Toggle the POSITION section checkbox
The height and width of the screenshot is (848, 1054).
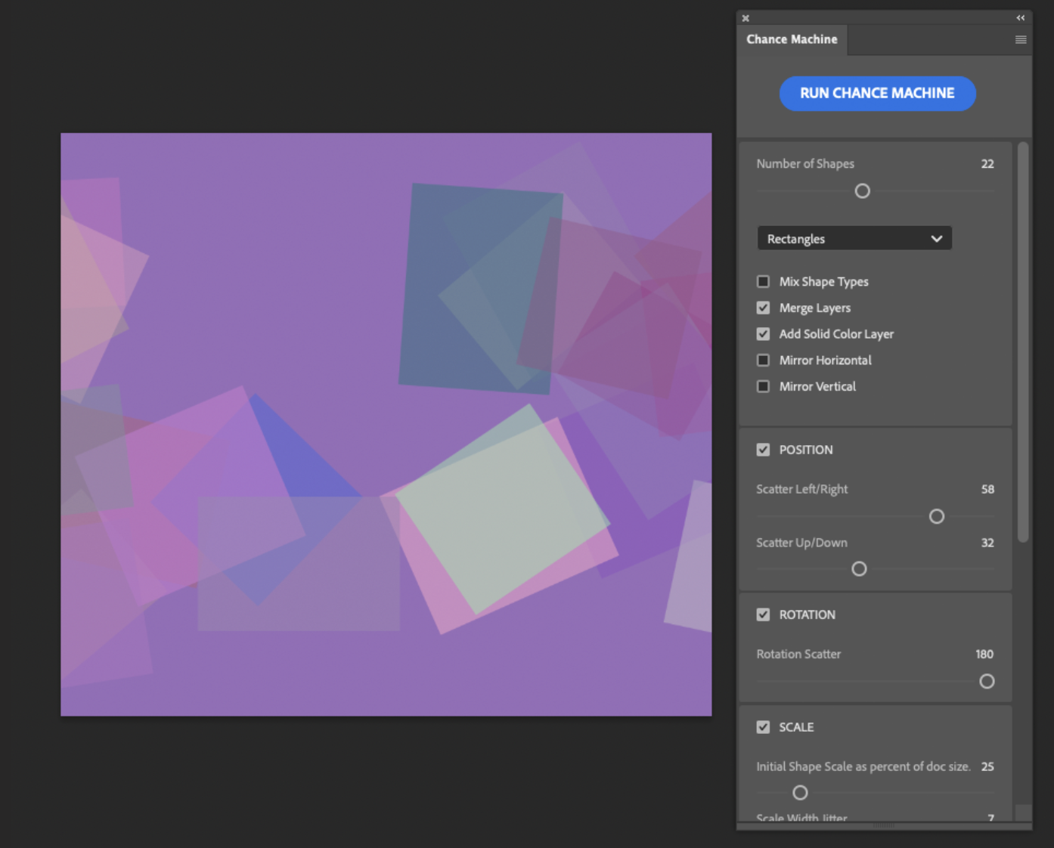pos(764,450)
